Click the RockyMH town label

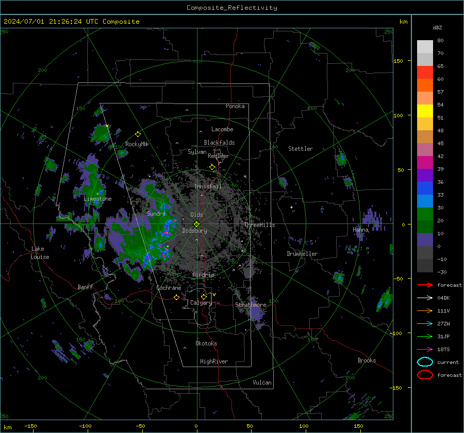pyautogui.click(x=136, y=144)
